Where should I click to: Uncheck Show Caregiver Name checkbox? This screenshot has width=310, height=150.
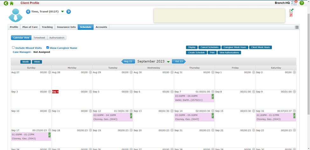click(x=48, y=48)
